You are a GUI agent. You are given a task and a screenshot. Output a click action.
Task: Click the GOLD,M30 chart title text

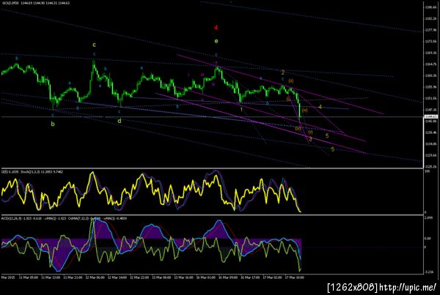click(x=35, y=3)
